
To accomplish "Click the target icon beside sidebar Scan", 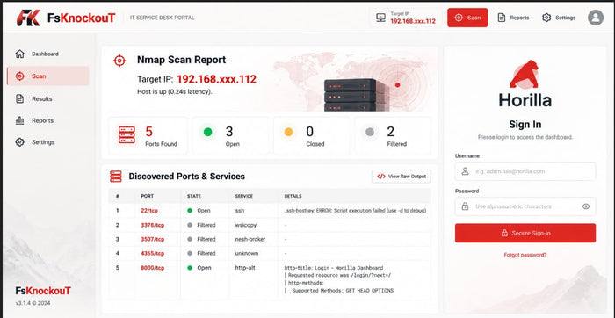I will tap(19, 76).
